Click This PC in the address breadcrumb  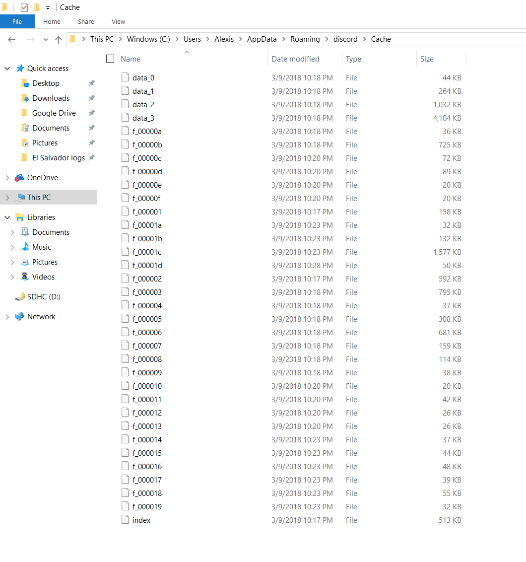tap(102, 39)
